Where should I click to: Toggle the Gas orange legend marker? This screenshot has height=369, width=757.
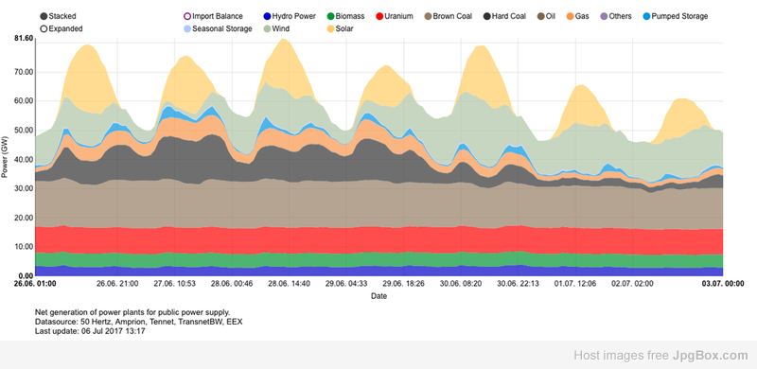570,16
